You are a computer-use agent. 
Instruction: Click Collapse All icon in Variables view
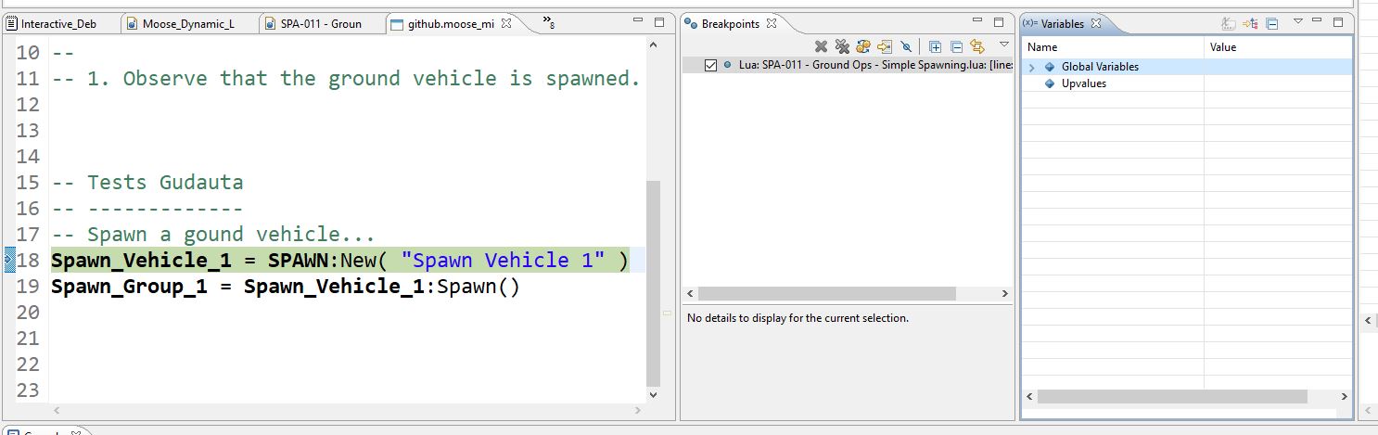1272,24
